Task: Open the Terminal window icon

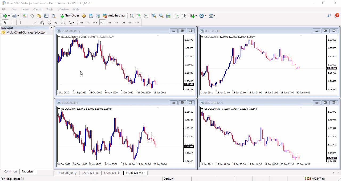Action: (46, 16)
